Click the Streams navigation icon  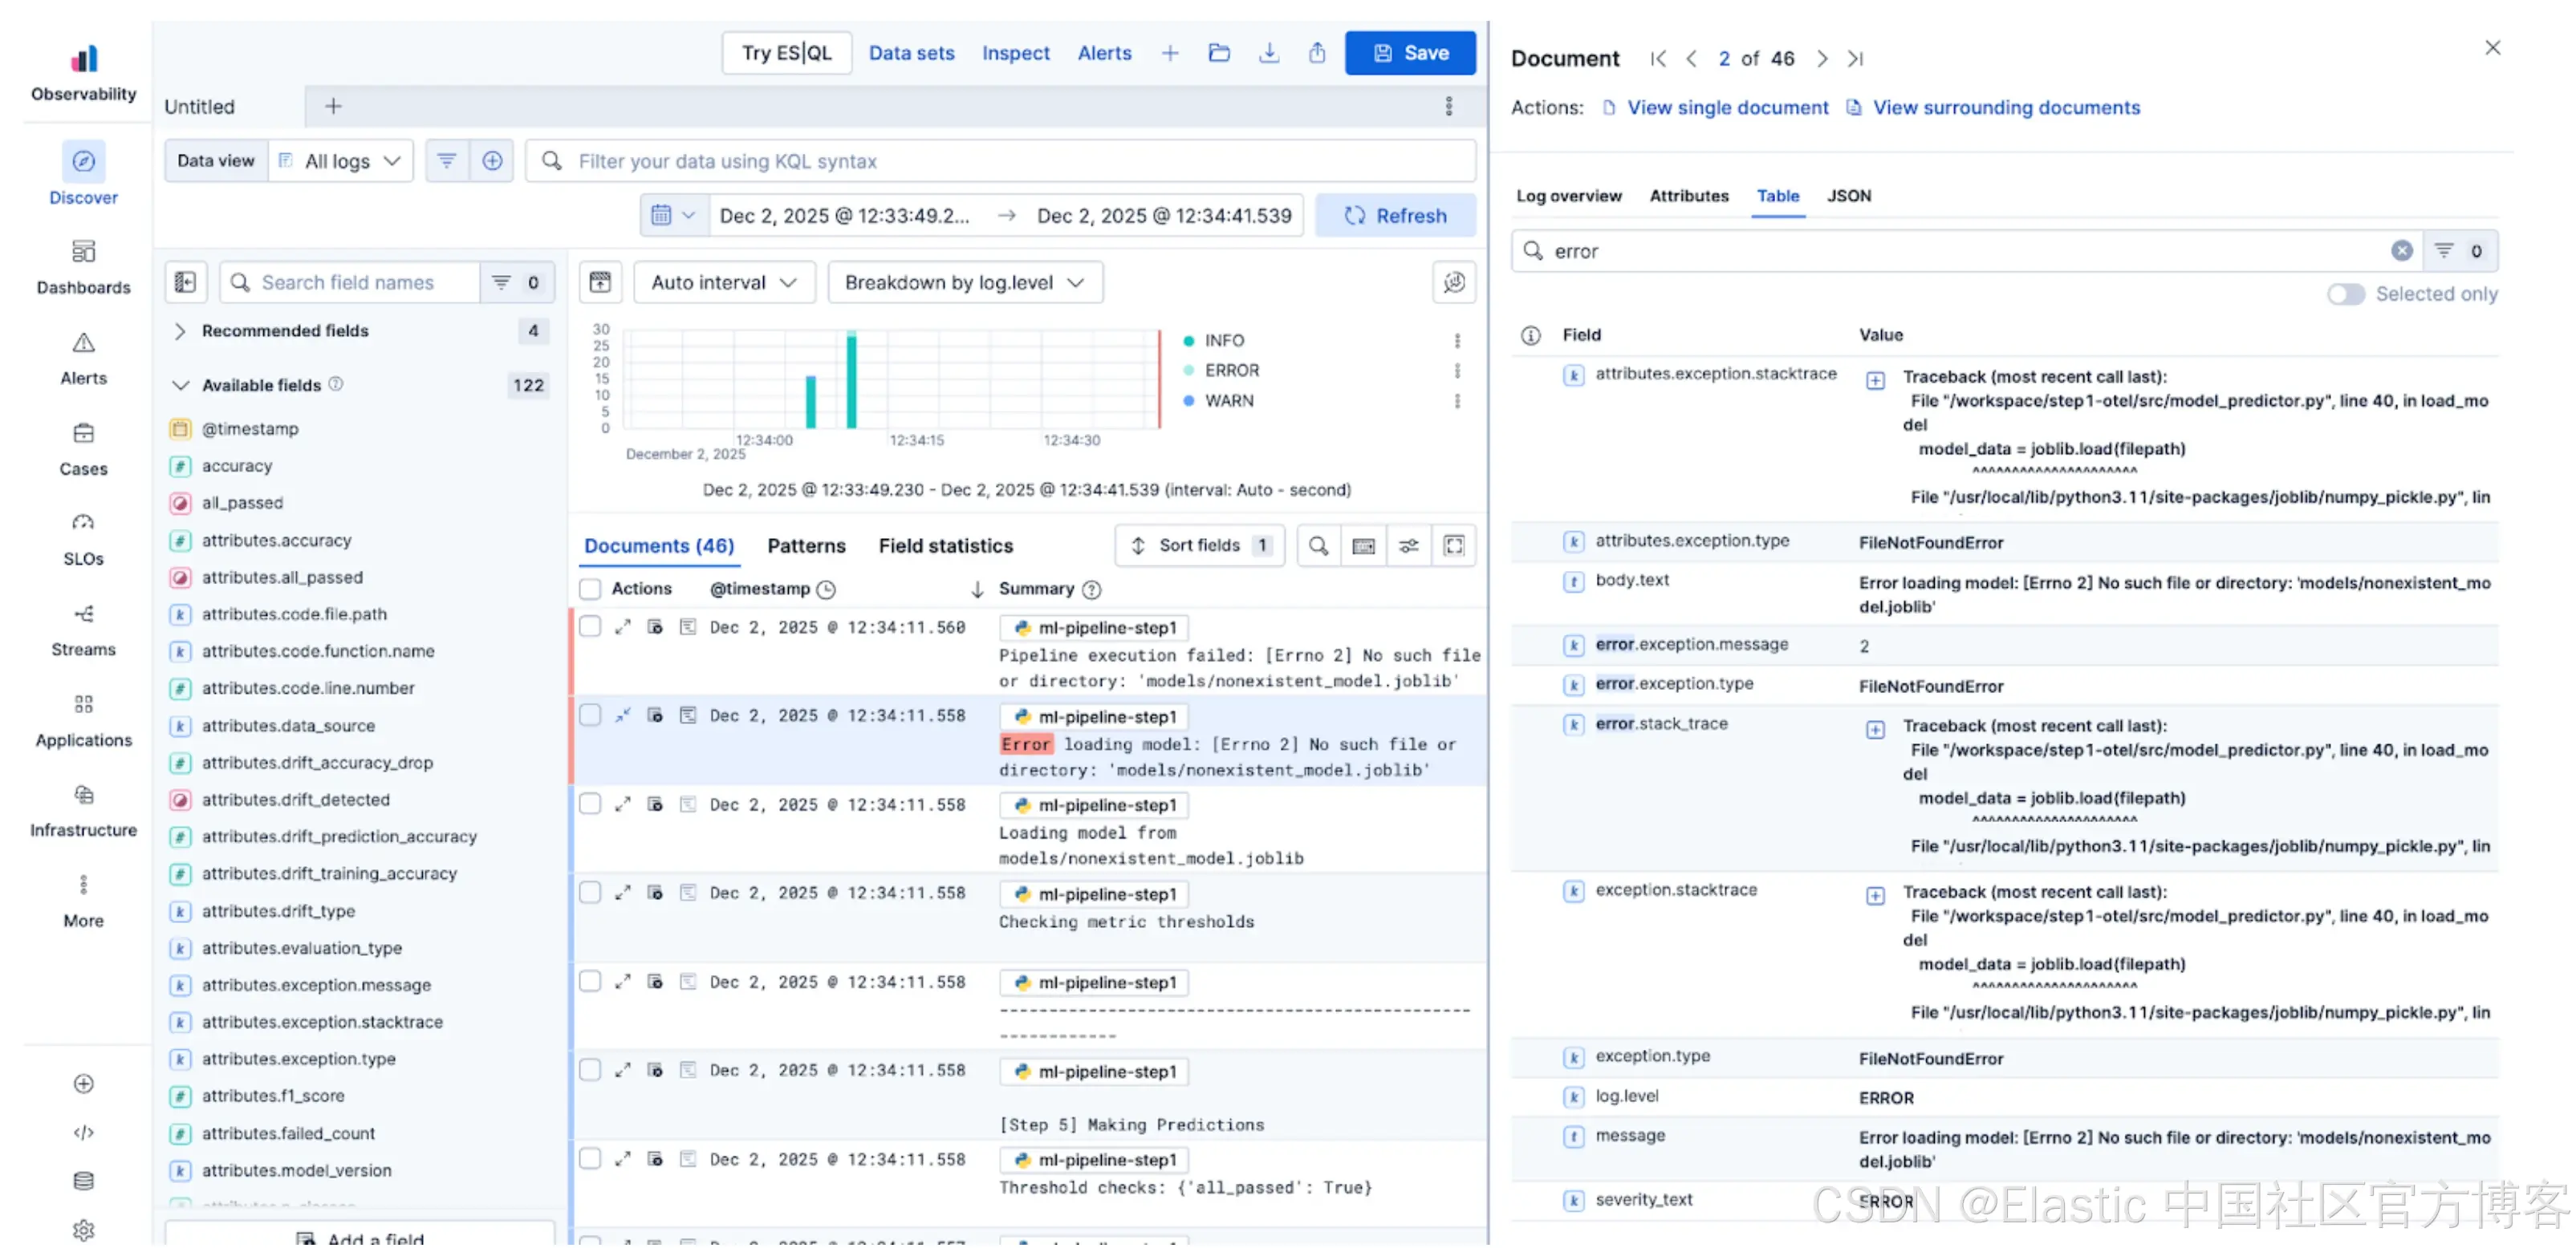[83, 614]
